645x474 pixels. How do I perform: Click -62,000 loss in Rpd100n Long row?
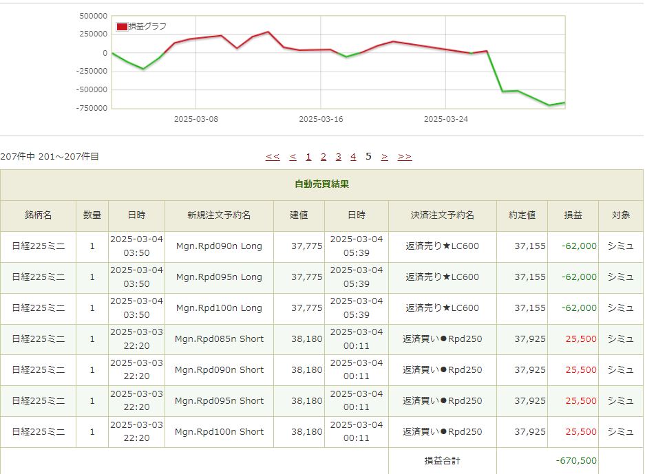(579, 308)
